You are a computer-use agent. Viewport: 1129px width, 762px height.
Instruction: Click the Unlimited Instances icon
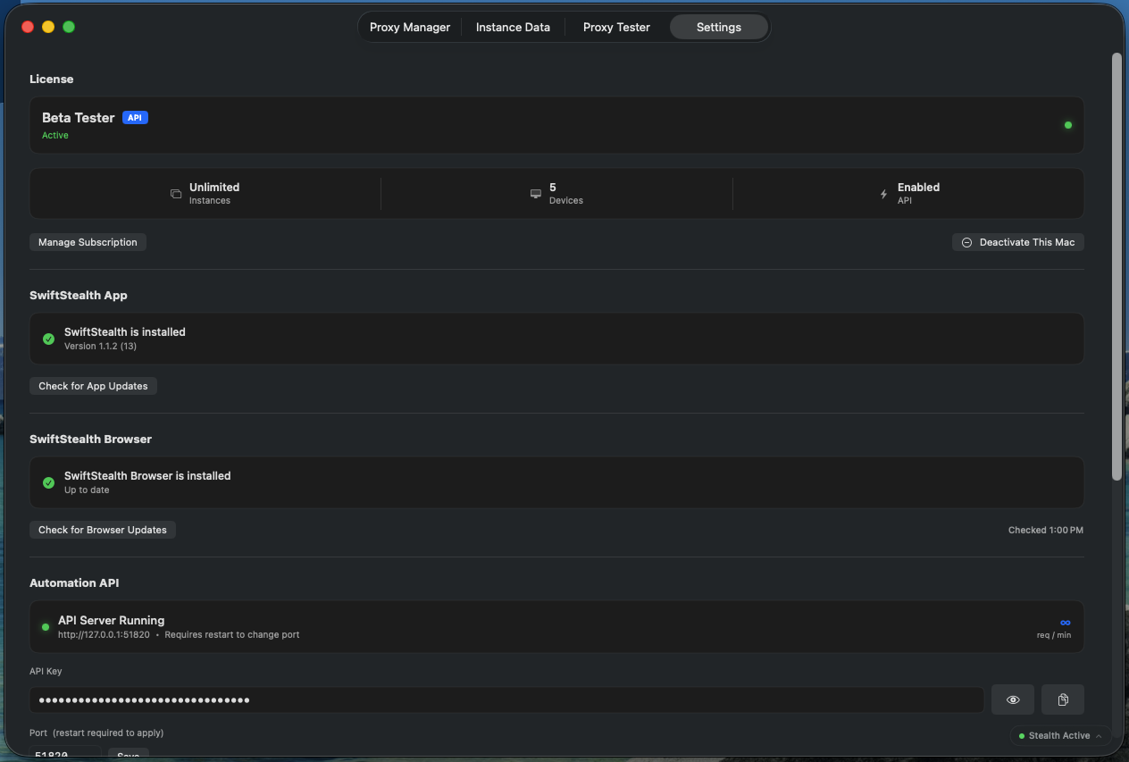click(x=176, y=194)
